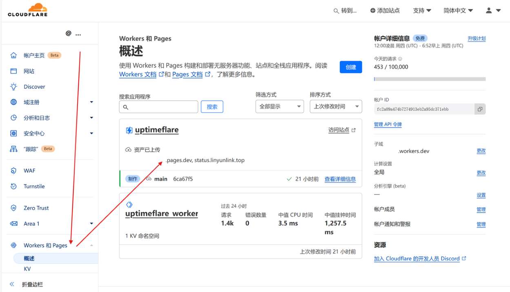Copy the 帐户 ID with copy icon
510x292 pixels.
(480, 109)
